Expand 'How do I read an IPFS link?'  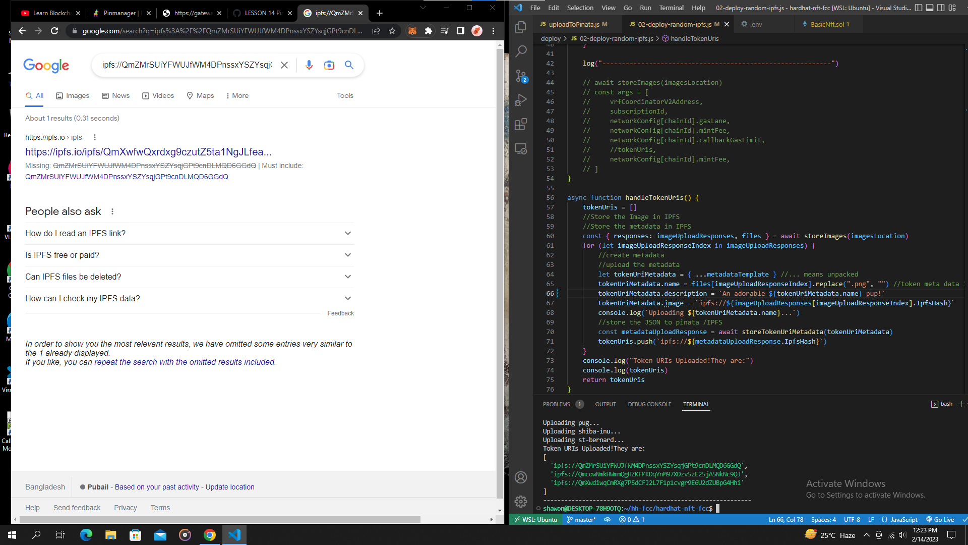190,234
